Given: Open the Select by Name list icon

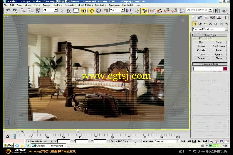Looking at the screenshot, I should pos(69,11).
